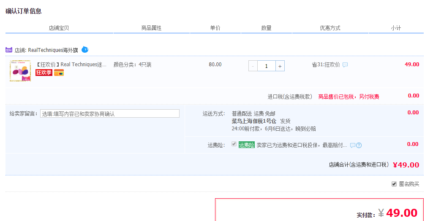Toggle the 运费险 shipping insurance checkbox

coord(234,144)
